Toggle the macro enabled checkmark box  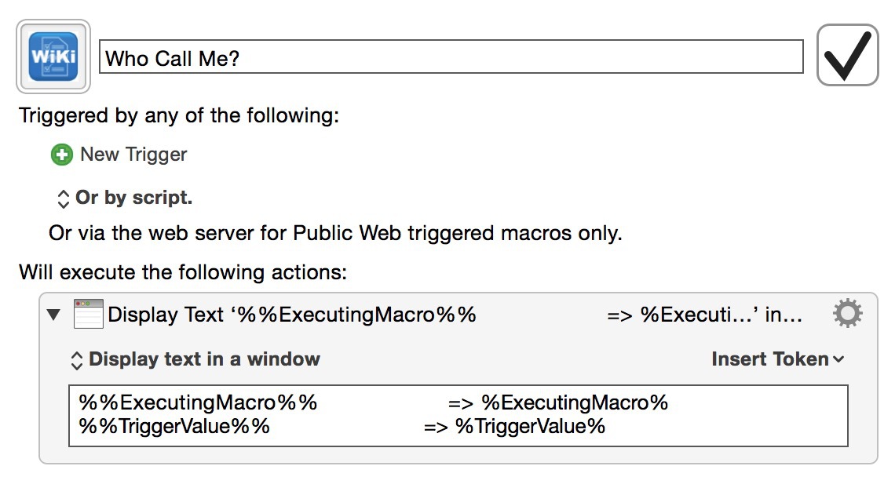pos(847,55)
